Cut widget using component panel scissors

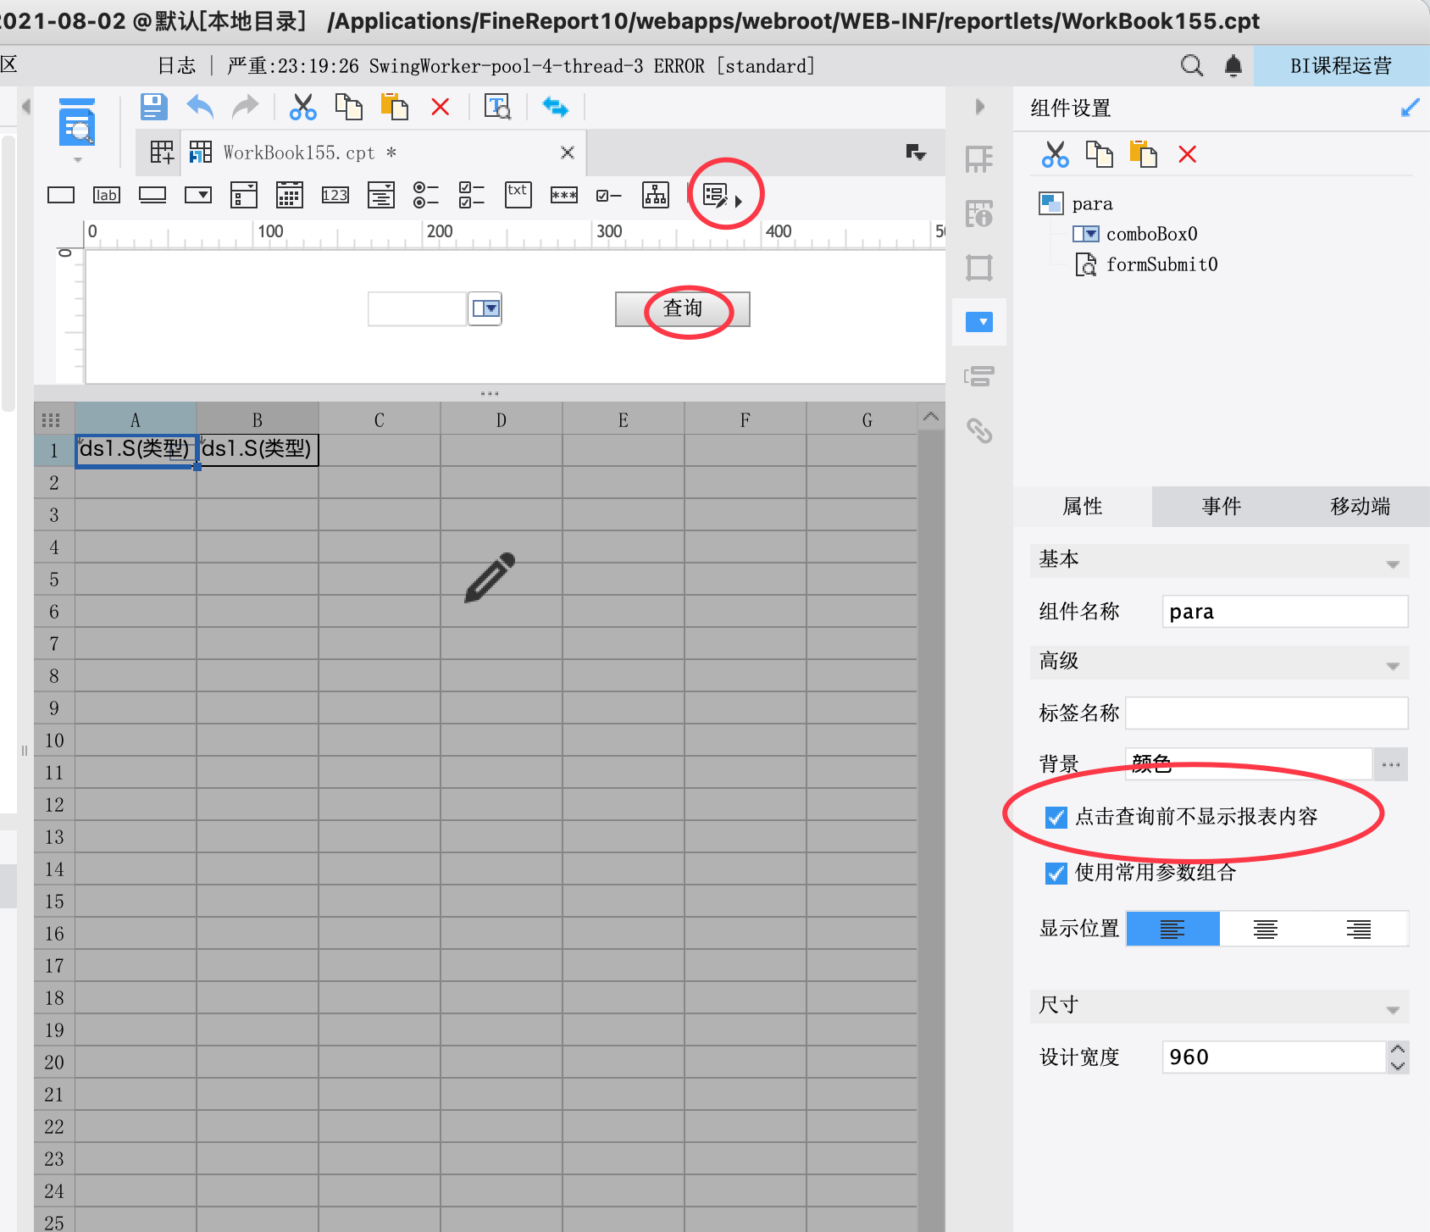1055,154
